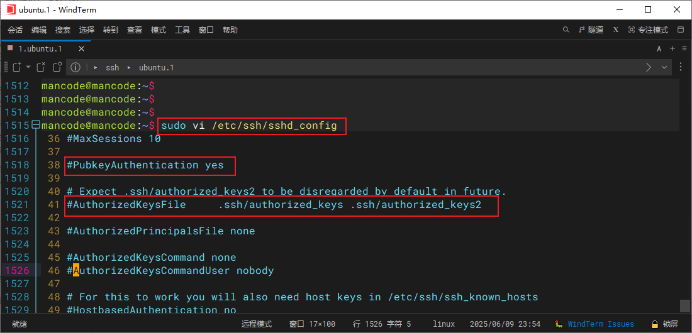Click the new session icon in toolbar
The height and width of the screenshot is (333, 692).
(16, 67)
